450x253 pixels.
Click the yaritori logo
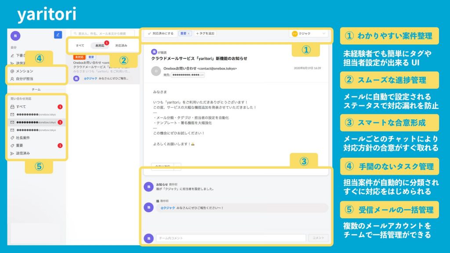click(47, 14)
